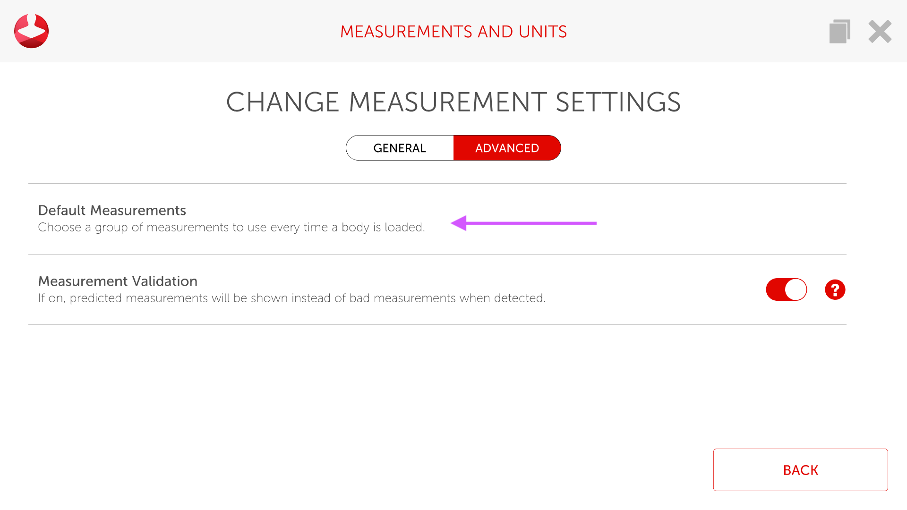Image resolution: width=907 pixels, height=510 pixels.
Task: Select the Advanced tab
Action: pyautogui.click(x=507, y=148)
